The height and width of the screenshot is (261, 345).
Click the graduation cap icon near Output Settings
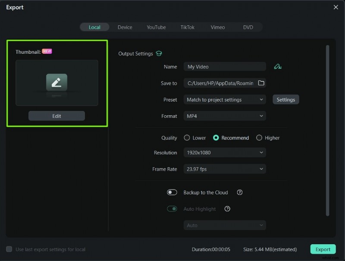tap(159, 53)
